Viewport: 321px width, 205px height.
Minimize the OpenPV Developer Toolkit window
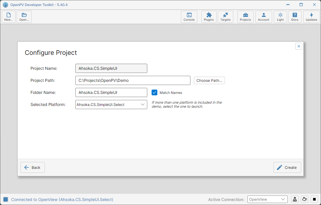click(x=288, y=5)
